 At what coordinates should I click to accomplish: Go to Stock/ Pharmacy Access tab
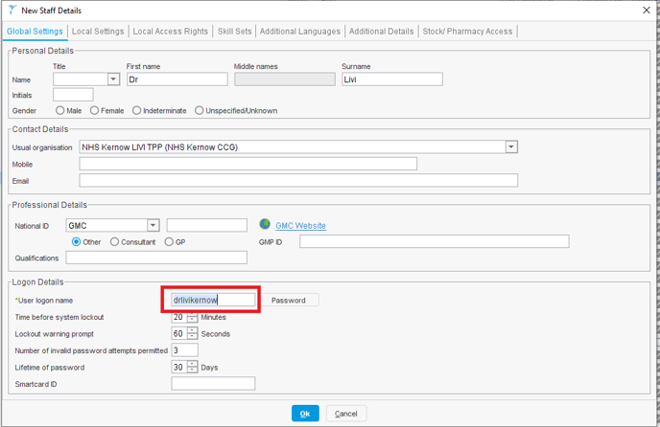pos(468,32)
